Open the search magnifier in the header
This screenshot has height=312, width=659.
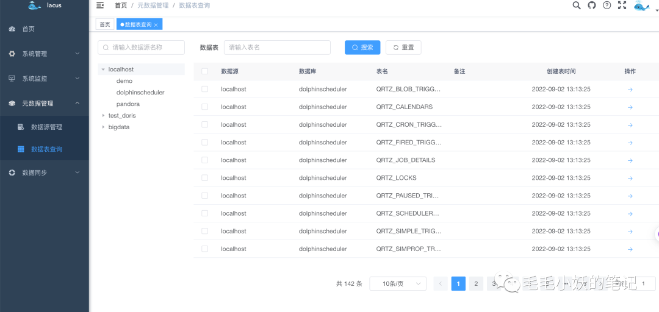click(x=577, y=5)
